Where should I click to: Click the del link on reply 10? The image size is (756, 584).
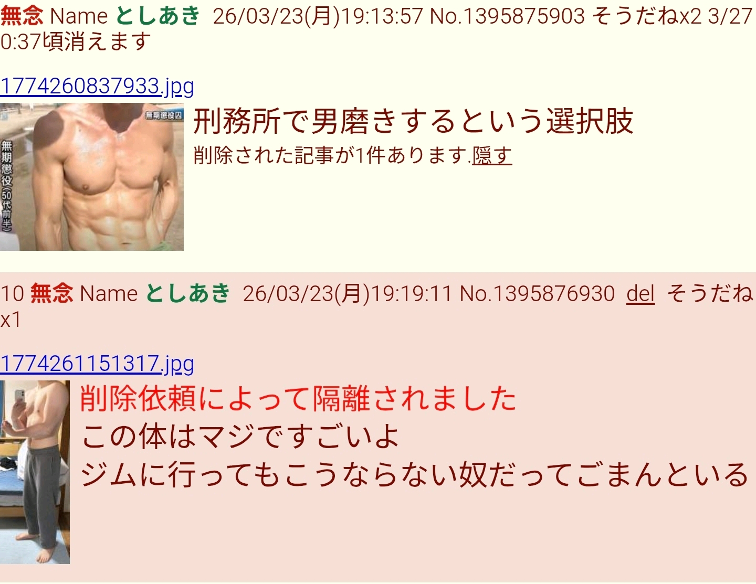point(640,294)
